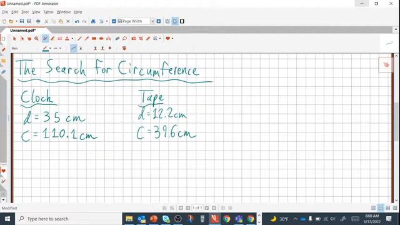Open the Page Width zoom dropdown
This screenshot has height=225, width=400.
point(152,21)
